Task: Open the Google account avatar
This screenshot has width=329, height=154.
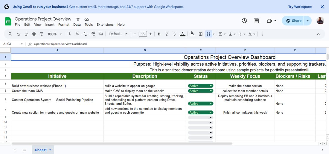Action: pos(320,21)
